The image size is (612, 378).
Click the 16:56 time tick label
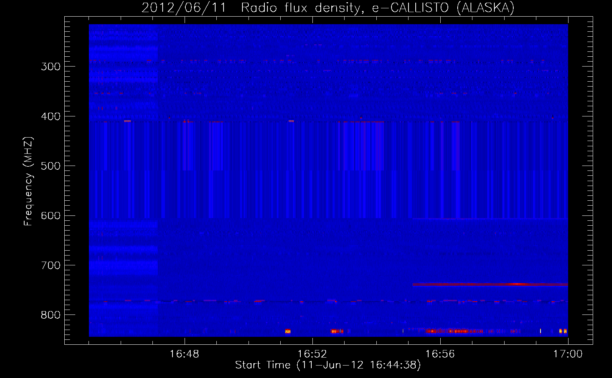(x=440, y=354)
